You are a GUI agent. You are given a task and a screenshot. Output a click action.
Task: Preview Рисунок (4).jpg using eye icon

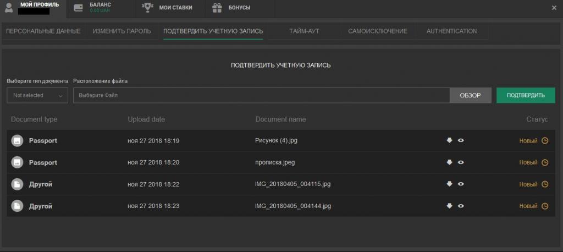461,140
